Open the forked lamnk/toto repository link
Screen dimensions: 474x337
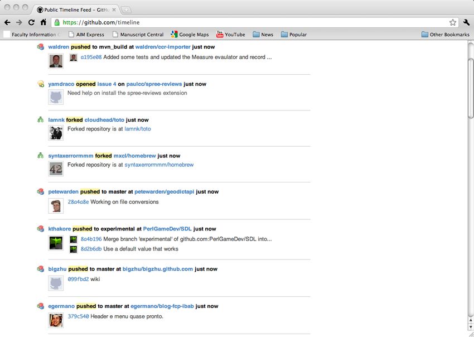coord(138,129)
